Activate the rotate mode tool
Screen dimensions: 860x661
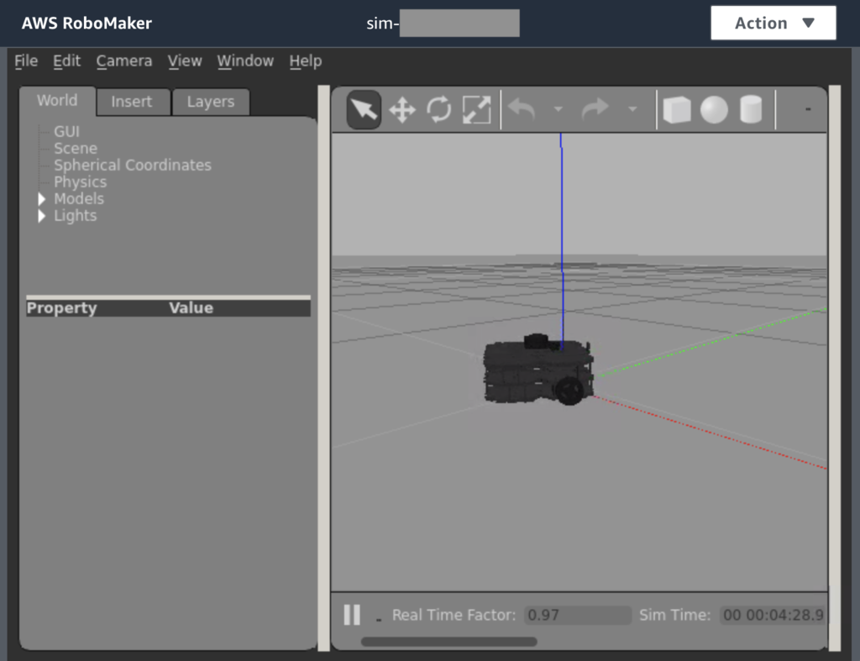click(438, 110)
